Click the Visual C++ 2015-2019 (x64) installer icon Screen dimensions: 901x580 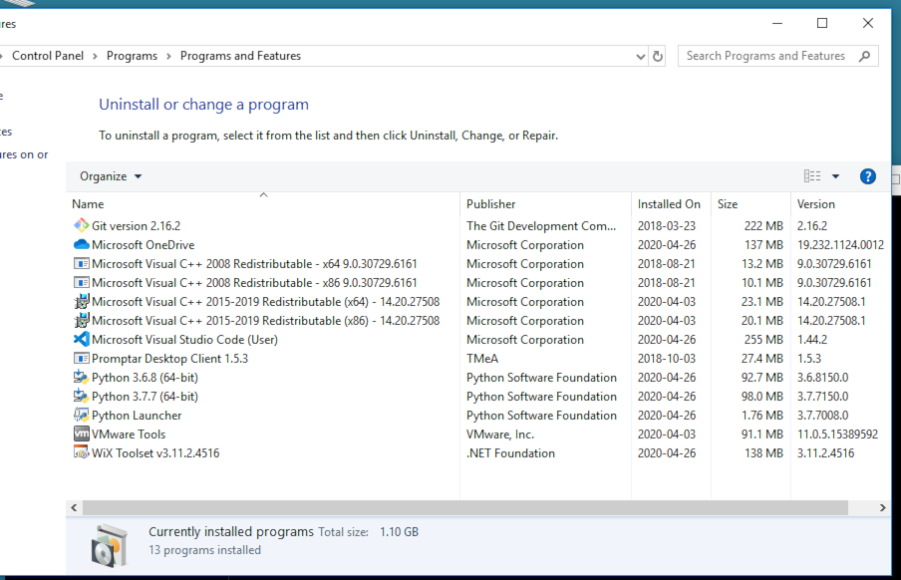pos(82,301)
